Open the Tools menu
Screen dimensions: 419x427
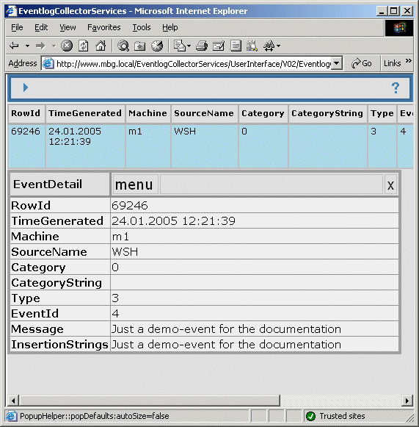coord(142,27)
